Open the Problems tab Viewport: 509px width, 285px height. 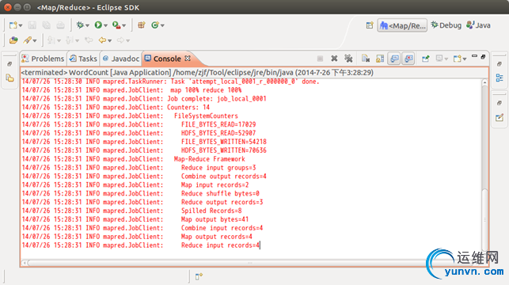[x=44, y=59]
